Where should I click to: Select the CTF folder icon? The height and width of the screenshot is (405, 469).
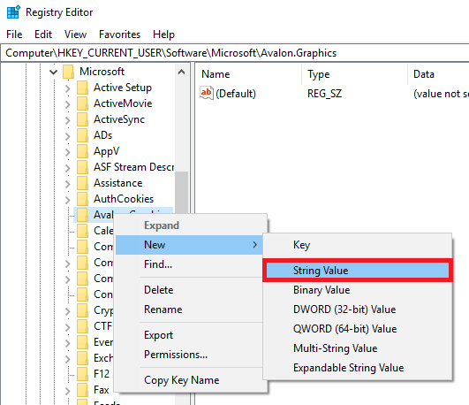click(82, 326)
